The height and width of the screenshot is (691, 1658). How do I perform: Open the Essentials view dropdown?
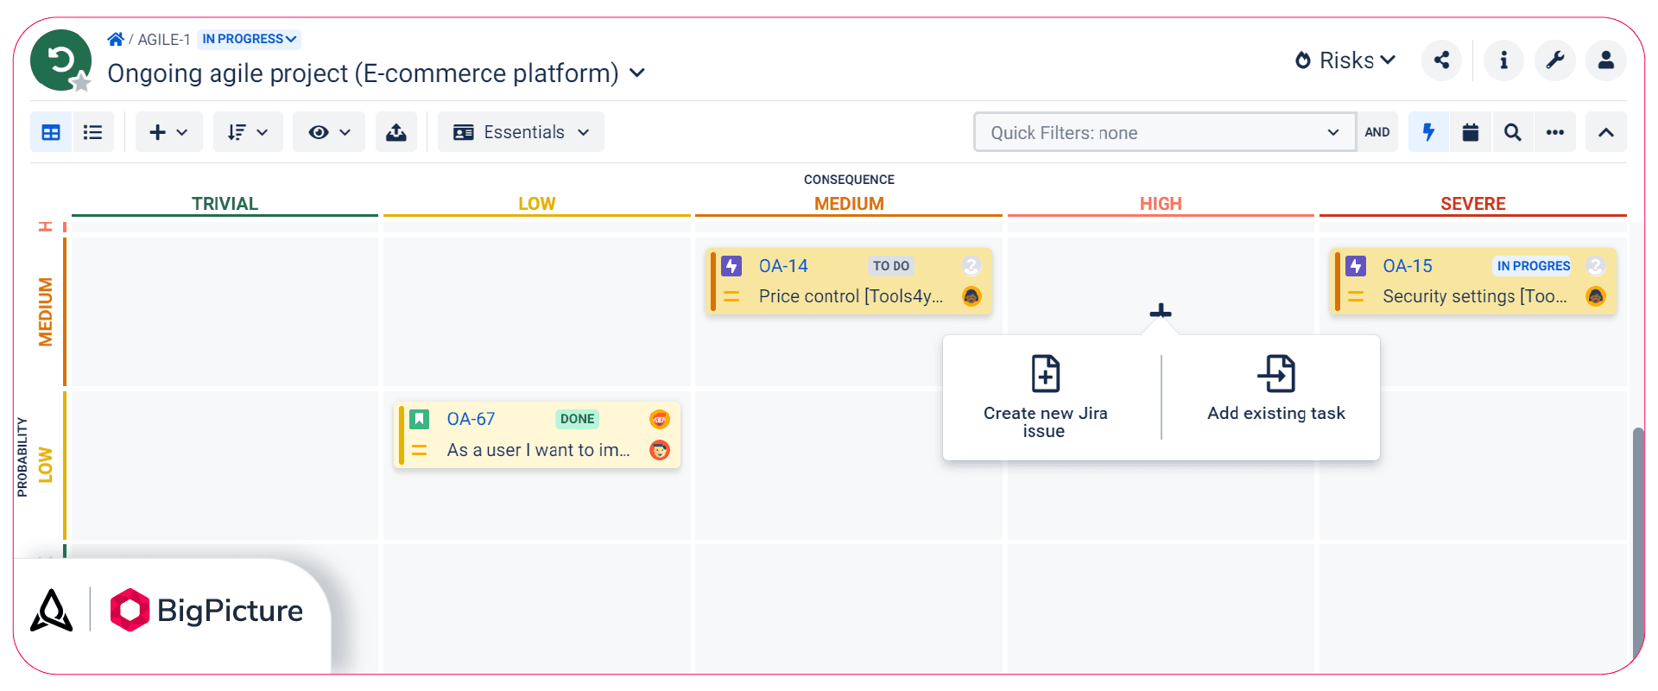(521, 132)
